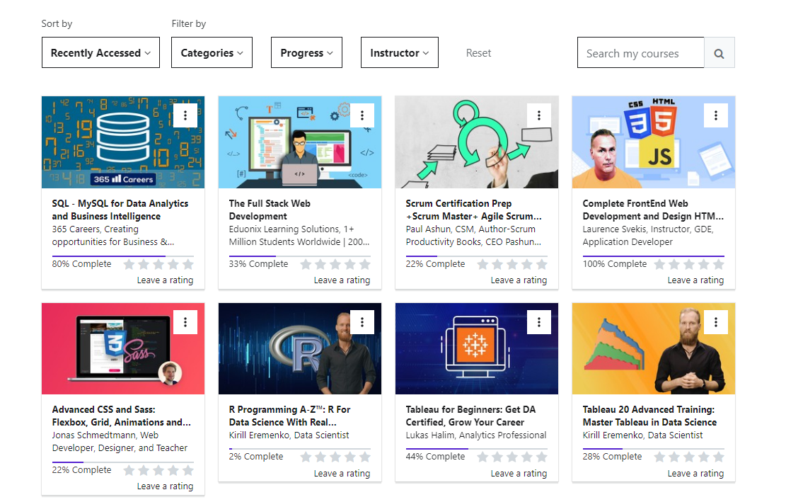The width and height of the screenshot is (786, 502).
Task: Open options menu on Full Stack Web Development card
Action: (x=362, y=115)
